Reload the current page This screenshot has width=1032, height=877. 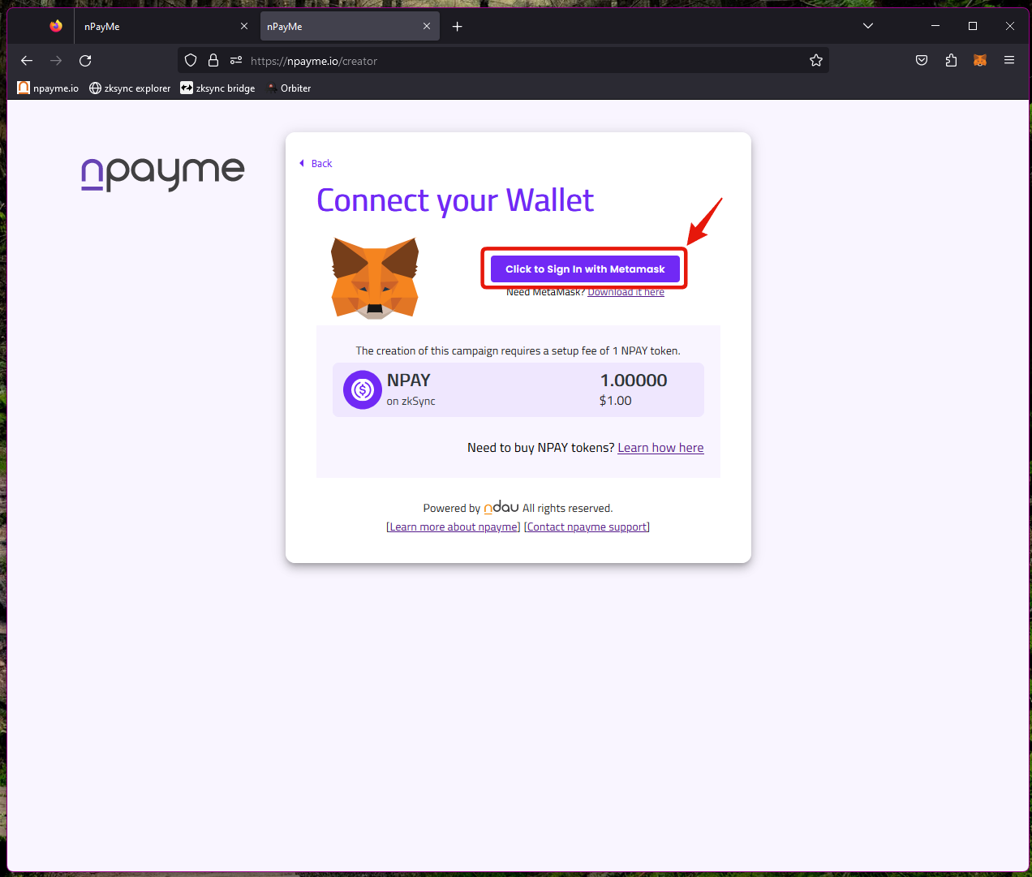click(x=85, y=61)
